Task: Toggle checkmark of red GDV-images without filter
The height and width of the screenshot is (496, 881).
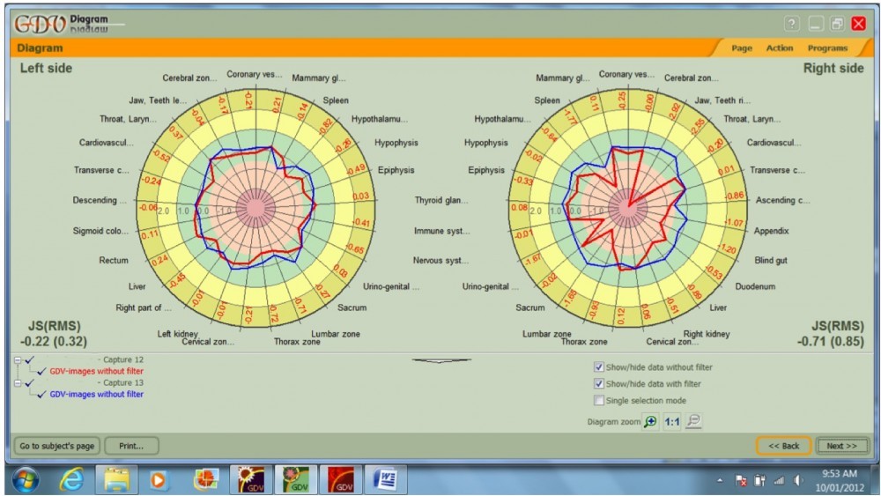Action: 41,371
